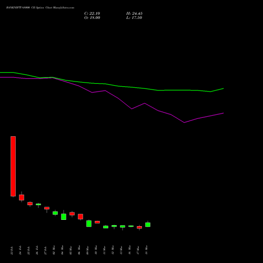
Task: Click the 13 Mar date label
Action: point(121,250)
